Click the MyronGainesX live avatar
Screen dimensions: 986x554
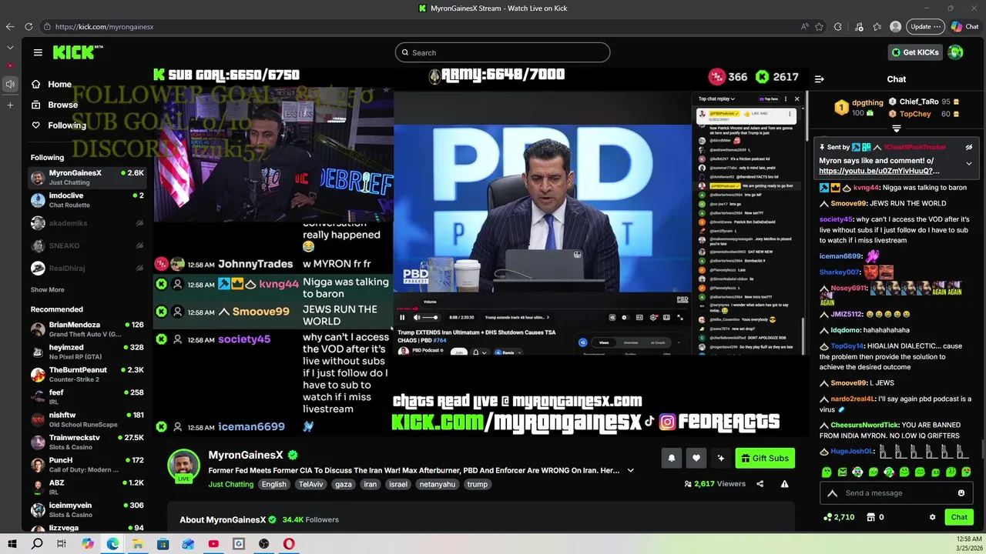tap(184, 466)
